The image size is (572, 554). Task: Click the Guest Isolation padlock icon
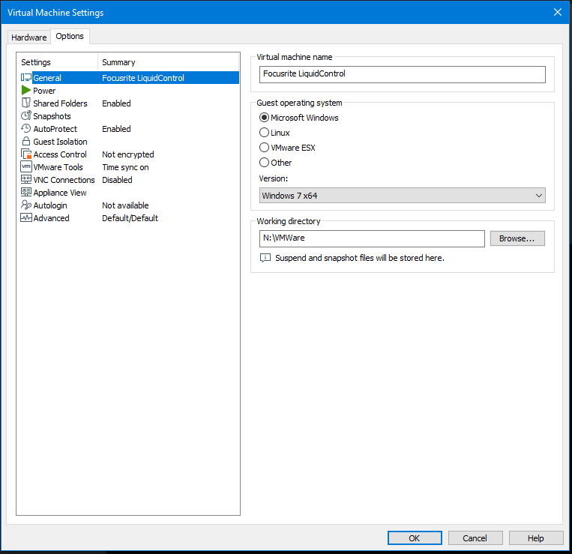tap(26, 142)
